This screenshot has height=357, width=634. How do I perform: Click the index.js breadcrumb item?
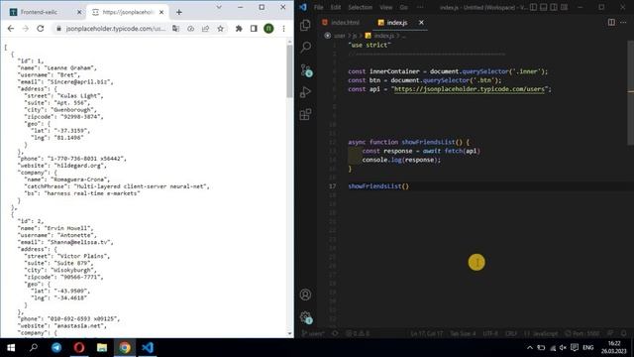click(379, 36)
